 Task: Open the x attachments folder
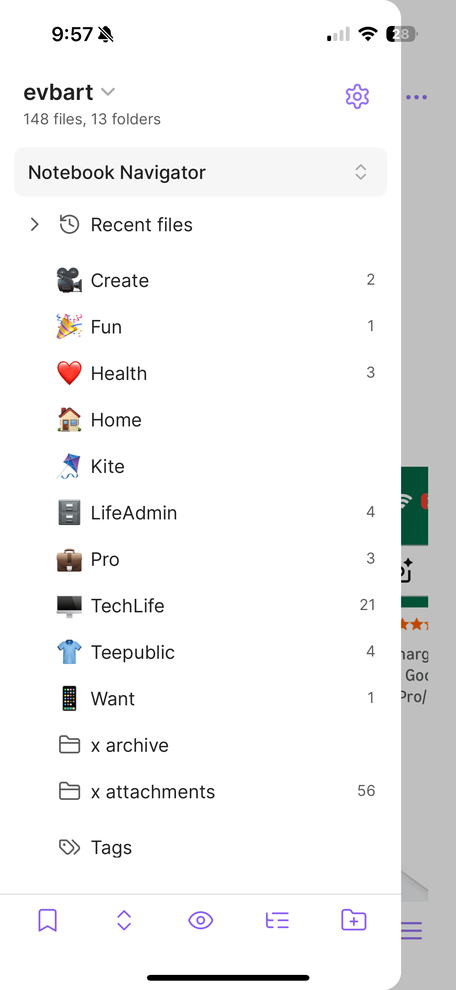pos(153,792)
